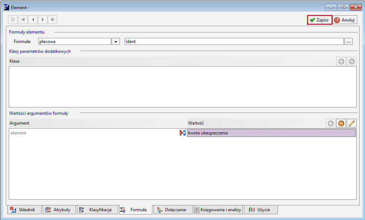The height and width of the screenshot is (220, 365).
Task: Add argument value with plus icon
Action: [331, 123]
